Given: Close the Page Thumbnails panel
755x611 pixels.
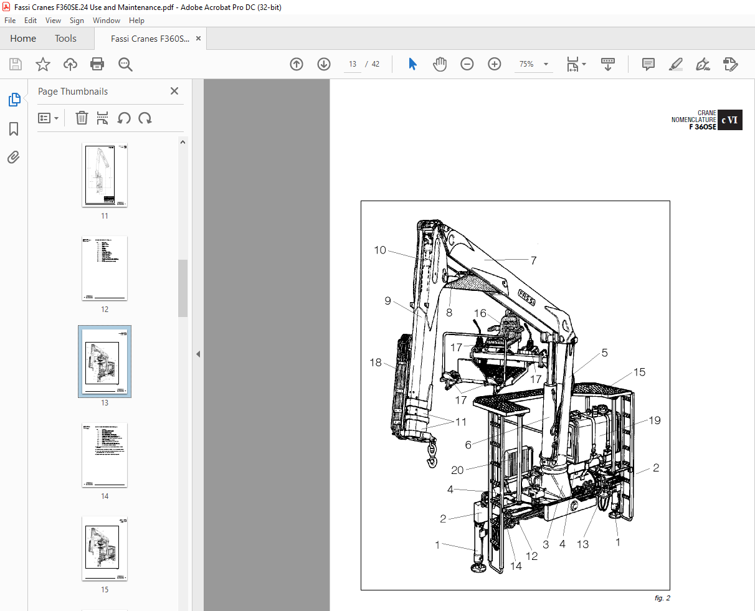Looking at the screenshot, I should click(174, 91).
